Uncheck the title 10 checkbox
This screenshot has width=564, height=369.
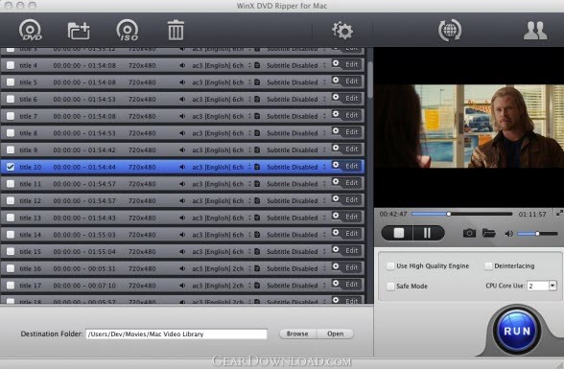click(11, 167)
